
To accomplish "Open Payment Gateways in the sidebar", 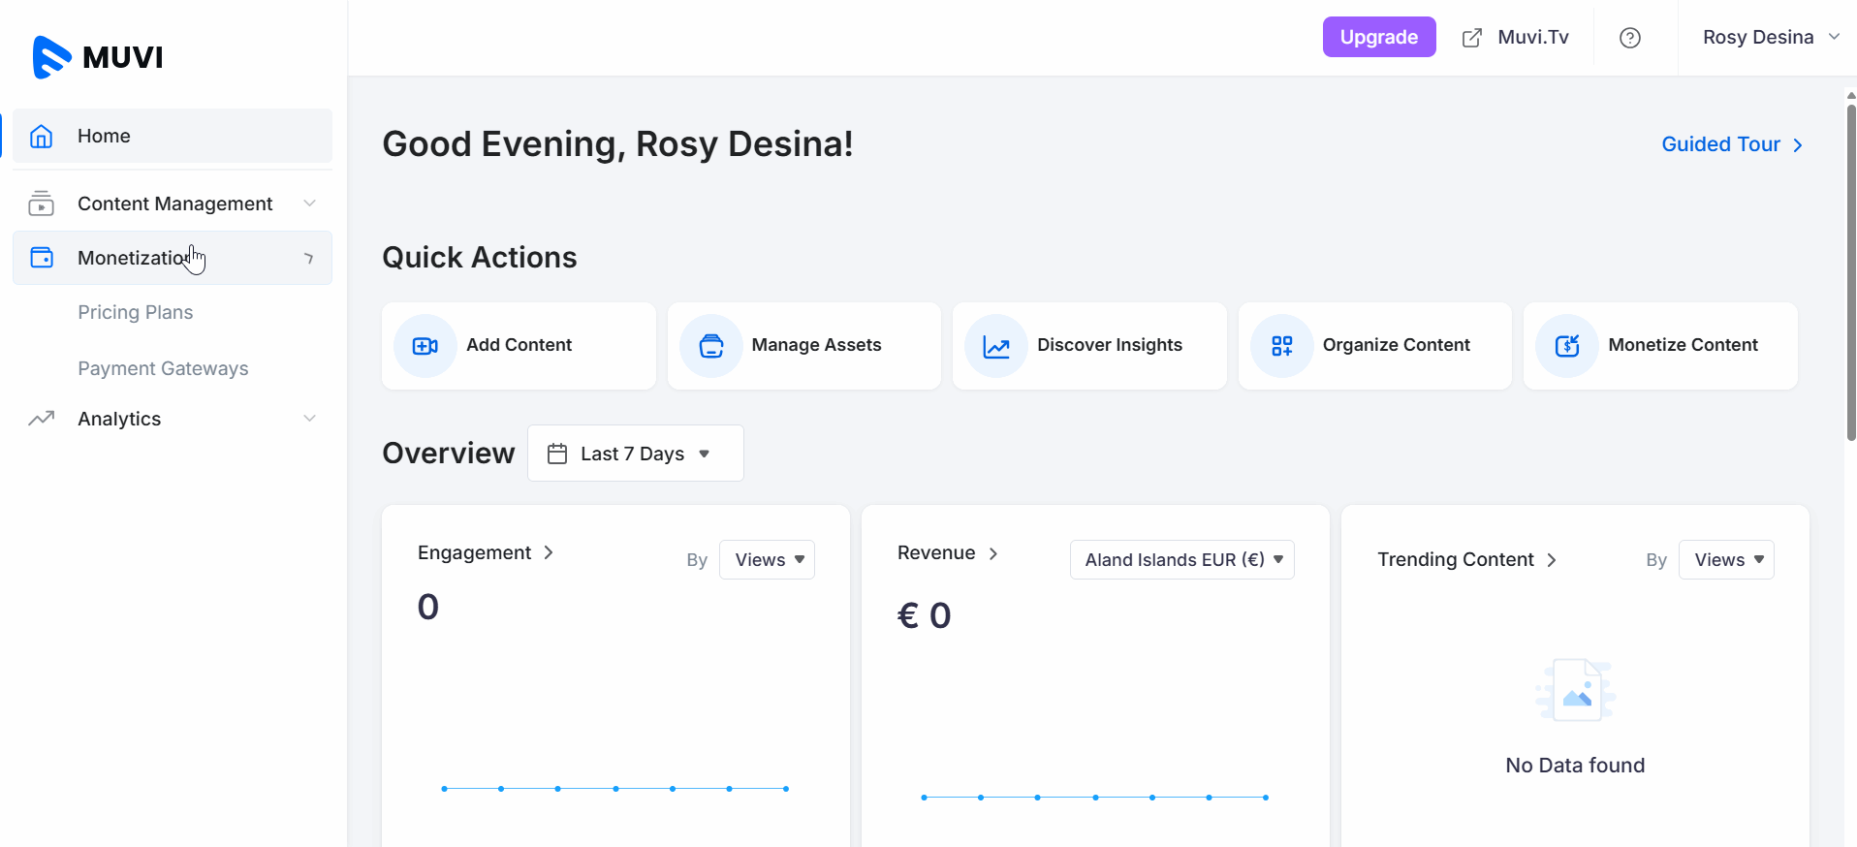I will (163, 368).
